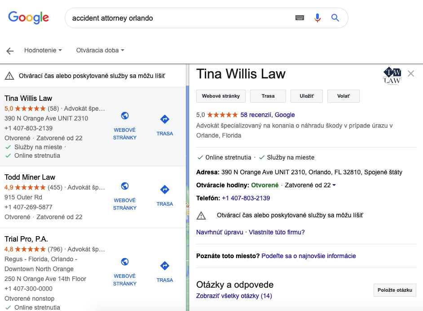Viewport: 423px width, 311px height.
Task: Select the Trial Pro, P.A. listing title
Action: pyautogui.click(x=26, y=239)
